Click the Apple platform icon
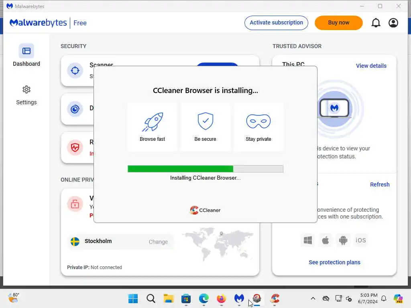This screenshot has height=308, width=411. click(325, 240)
